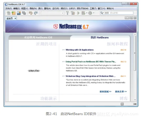Click the Save All toolbar icon
This screenshot has height=119, width=141.
pos(24,13)
